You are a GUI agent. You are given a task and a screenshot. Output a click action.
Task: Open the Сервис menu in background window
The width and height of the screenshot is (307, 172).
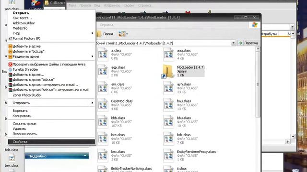click(x=129, y=5)
